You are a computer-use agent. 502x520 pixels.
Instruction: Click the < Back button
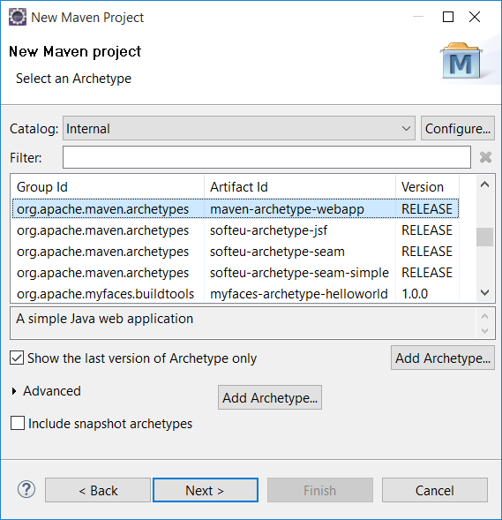(98, 490)
